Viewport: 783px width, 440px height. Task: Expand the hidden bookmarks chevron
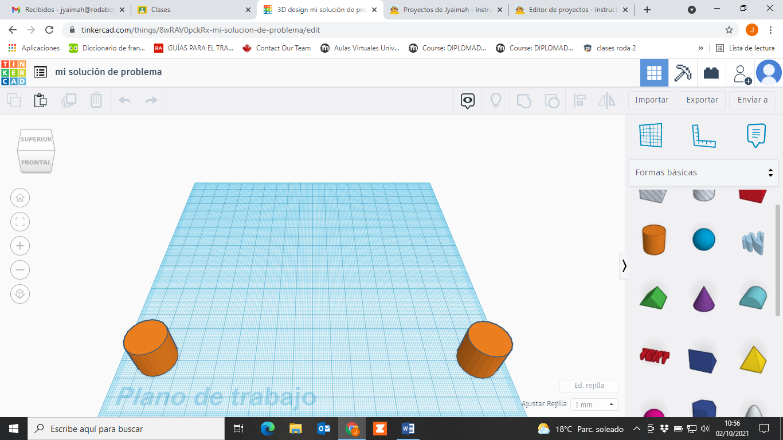click(701, 48)
